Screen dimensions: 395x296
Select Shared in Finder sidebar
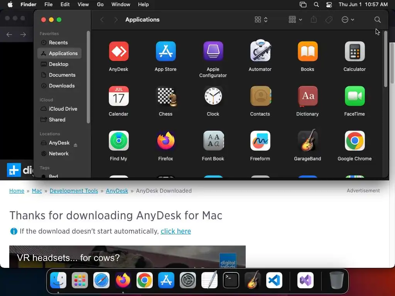tap(59, 119)
